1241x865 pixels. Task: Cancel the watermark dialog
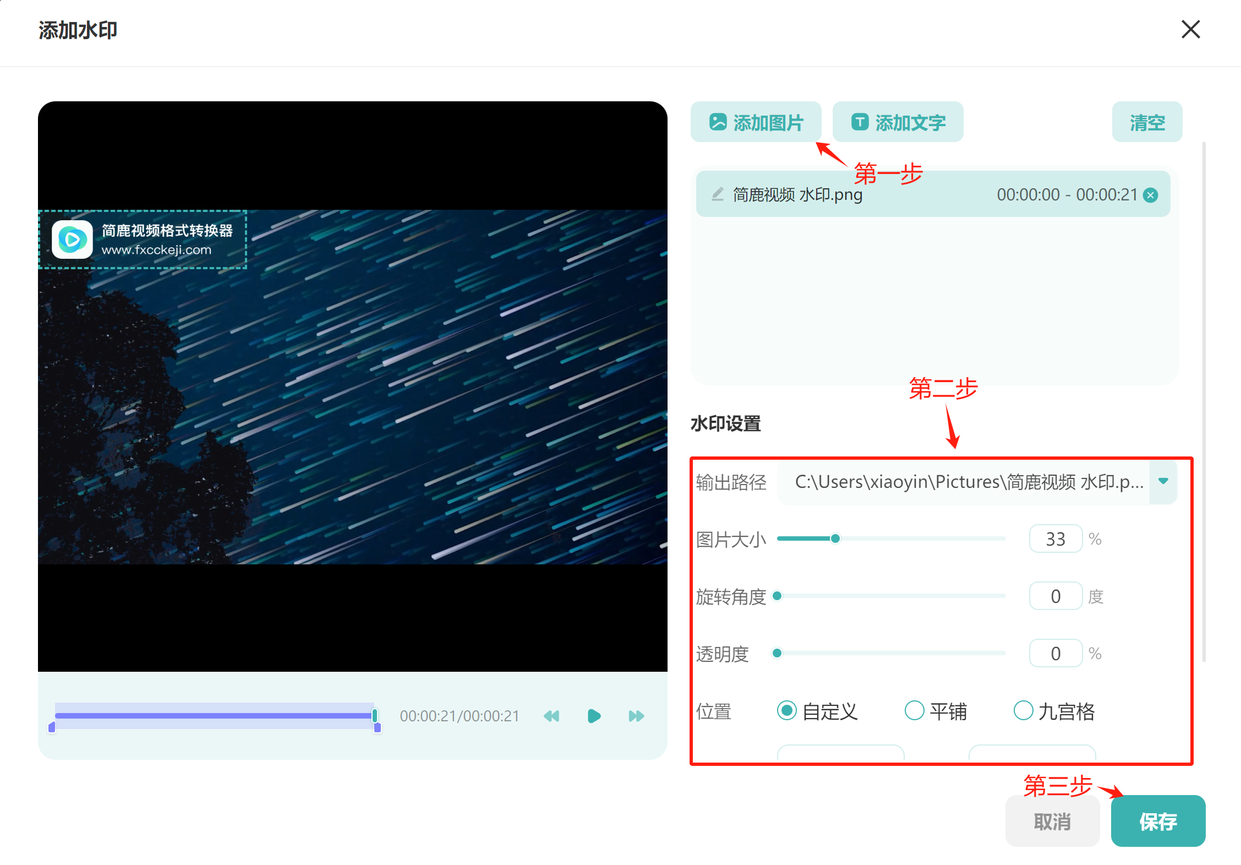coord(1052,821)
